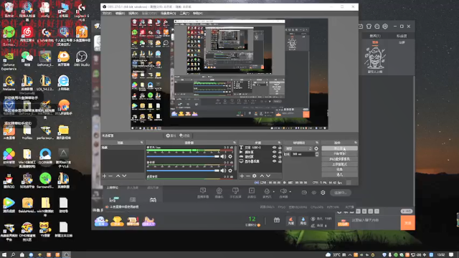The image size is (459, 258).
Task: Toggle visibility of display capture source
Action: tap(274, 161)
